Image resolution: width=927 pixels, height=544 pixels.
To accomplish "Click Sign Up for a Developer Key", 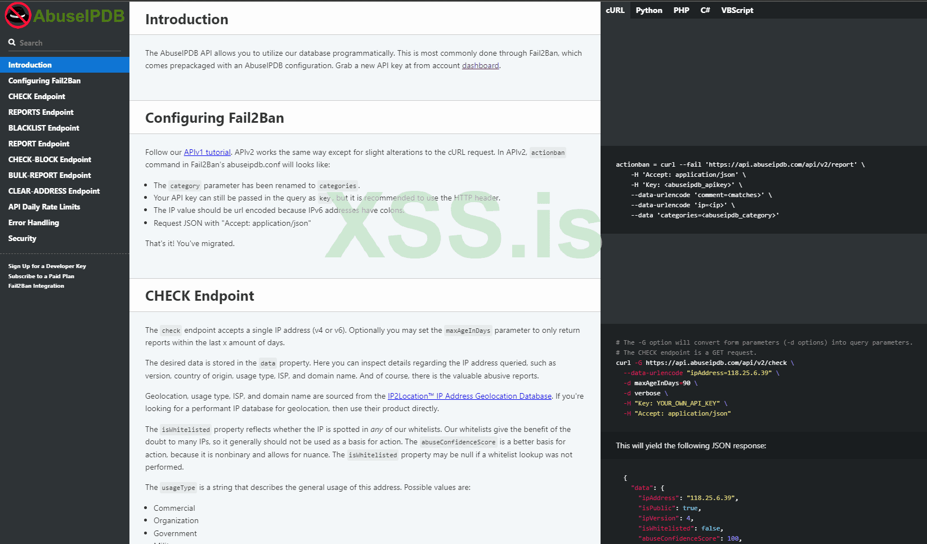I will 47,266.
